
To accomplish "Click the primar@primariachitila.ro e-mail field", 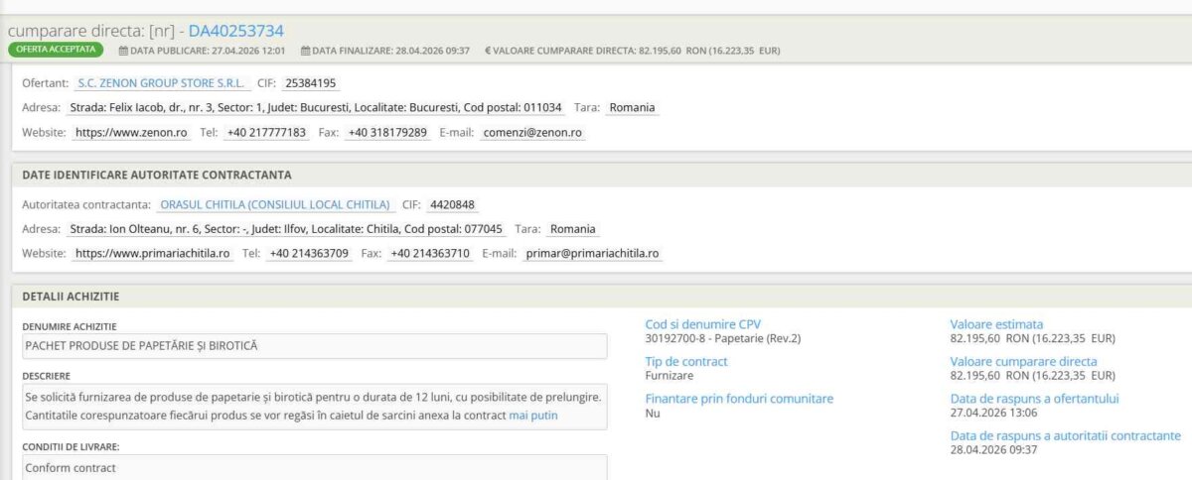I will pos(592,254).
